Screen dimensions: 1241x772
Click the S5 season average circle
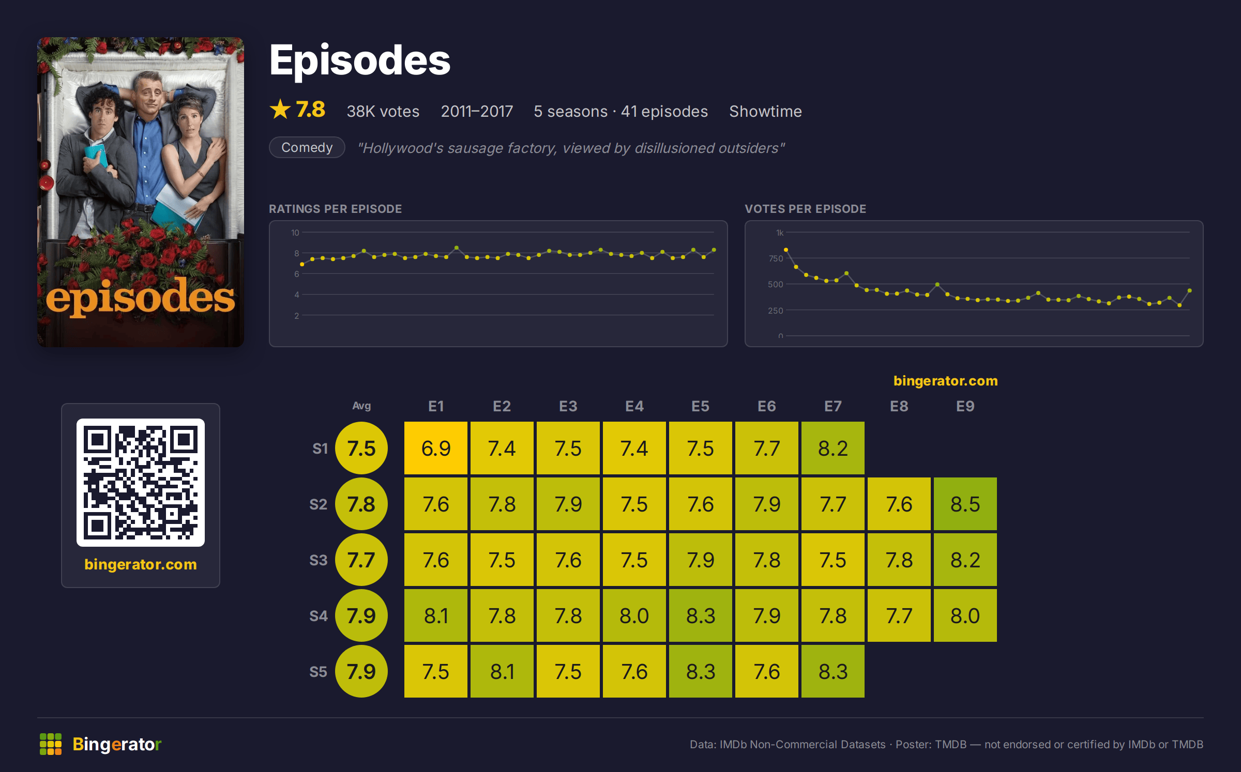point(361,671)
